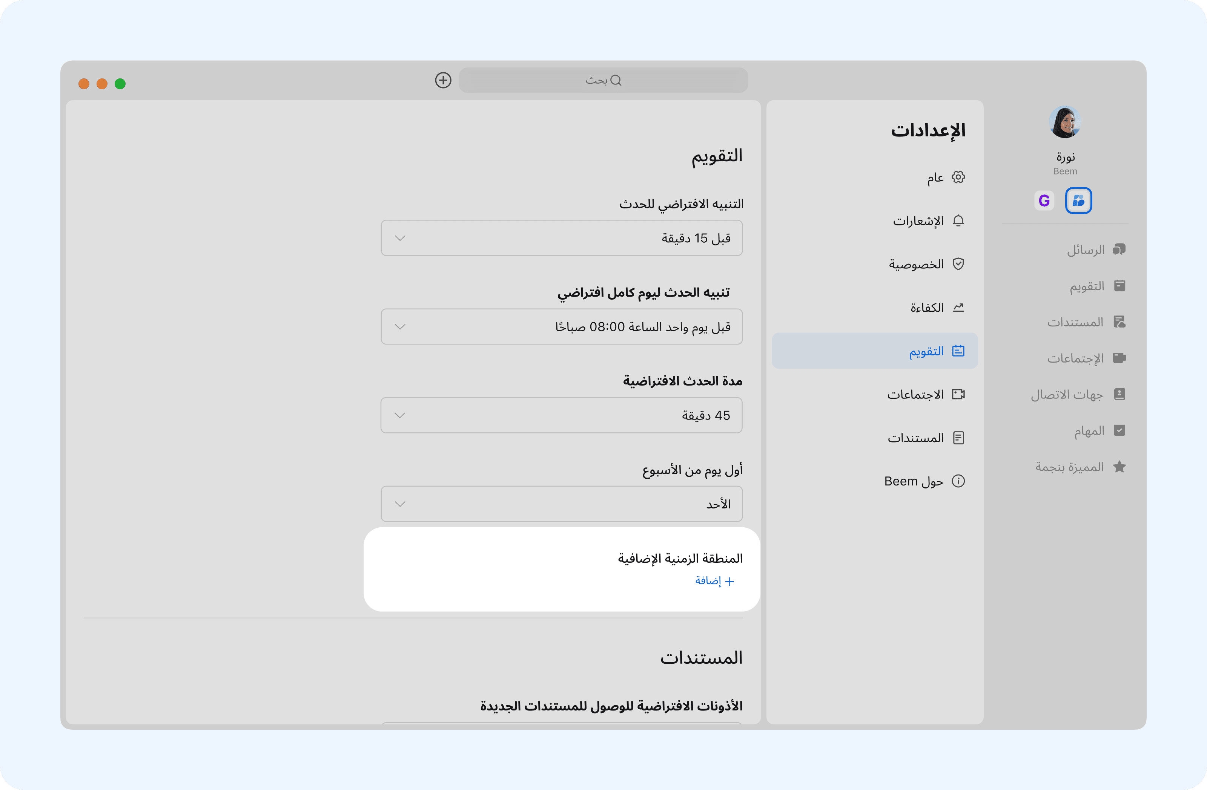Image resolution: width=1207 pixels, height=790 pixels.
Task: Open About Beem (حول Beem) section
Action: point(923,481)
